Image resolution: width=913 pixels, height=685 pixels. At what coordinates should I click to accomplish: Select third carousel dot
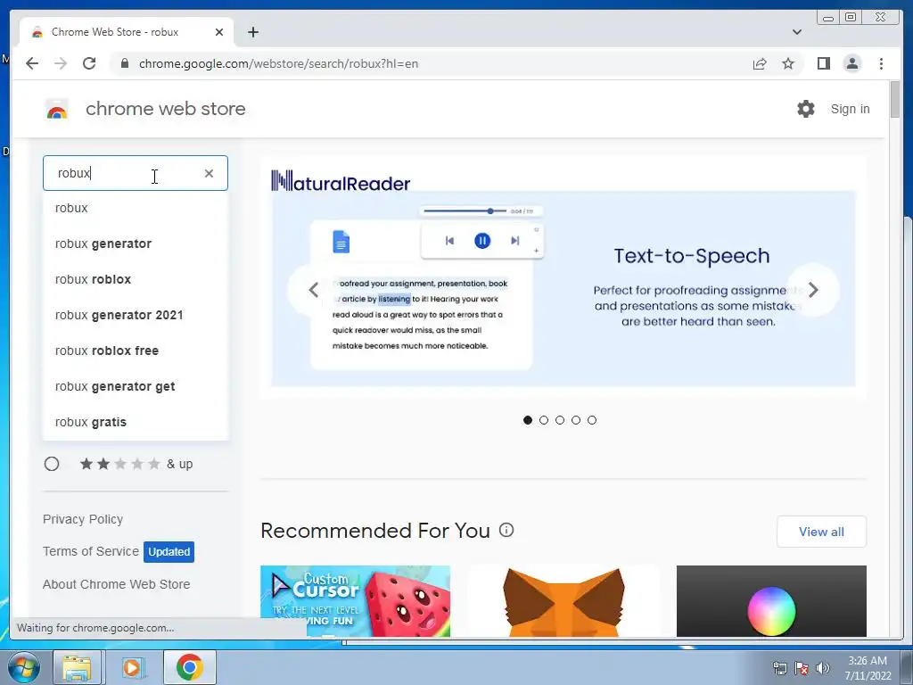tap(560, 420)
